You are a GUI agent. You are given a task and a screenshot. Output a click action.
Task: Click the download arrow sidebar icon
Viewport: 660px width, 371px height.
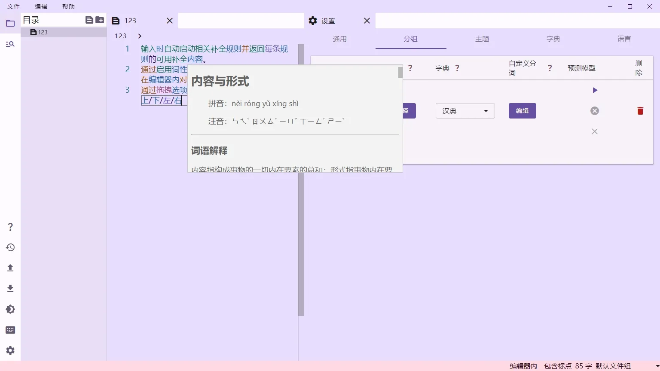point(10,289)
